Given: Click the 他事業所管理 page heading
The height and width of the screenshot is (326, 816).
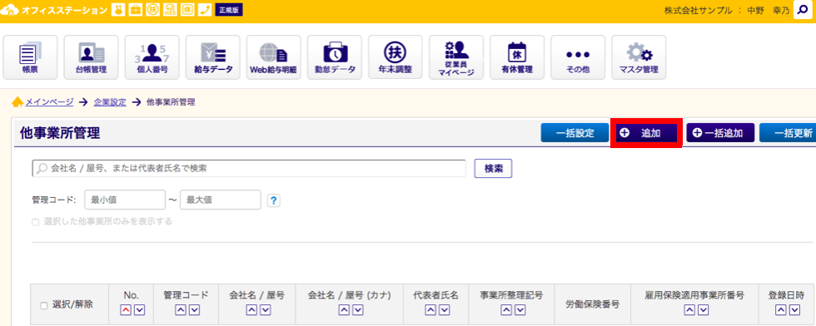Looking at the screenshot, I should [60, 133].
